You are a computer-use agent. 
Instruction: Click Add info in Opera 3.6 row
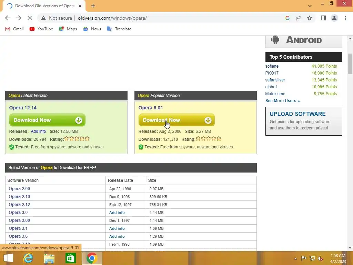(x=117, y=236)
